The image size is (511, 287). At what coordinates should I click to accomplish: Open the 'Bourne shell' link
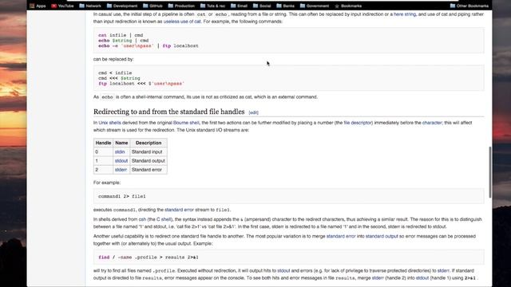point(186,123)
